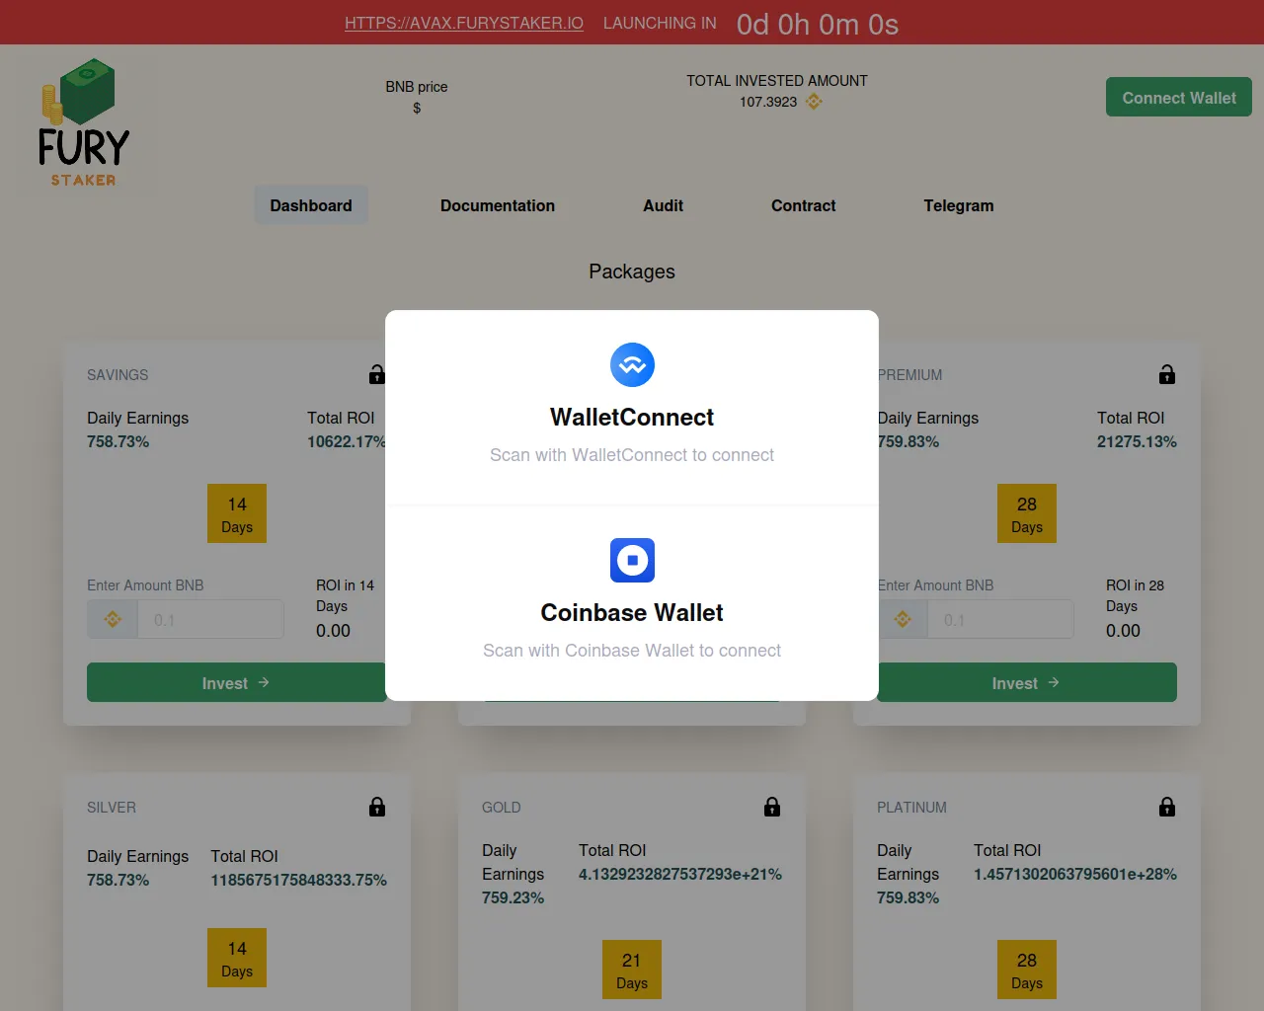Click GOLD Total ROI 4.1329232827537293e+21% value

680,874
